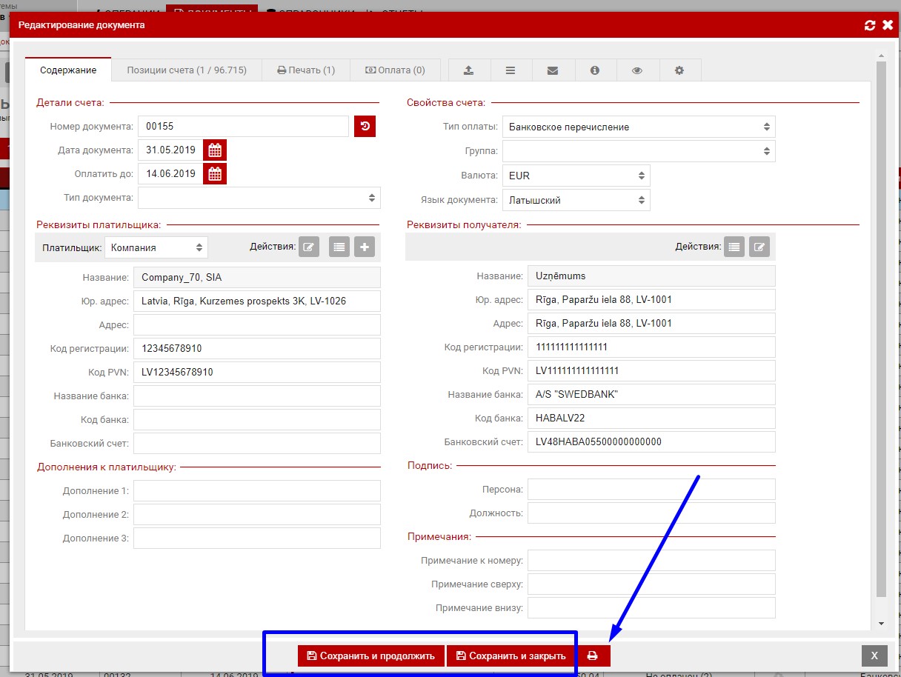Expand the Тип оплаты dropdown
This screenshot has height=677, width=901.
point(638,127)
